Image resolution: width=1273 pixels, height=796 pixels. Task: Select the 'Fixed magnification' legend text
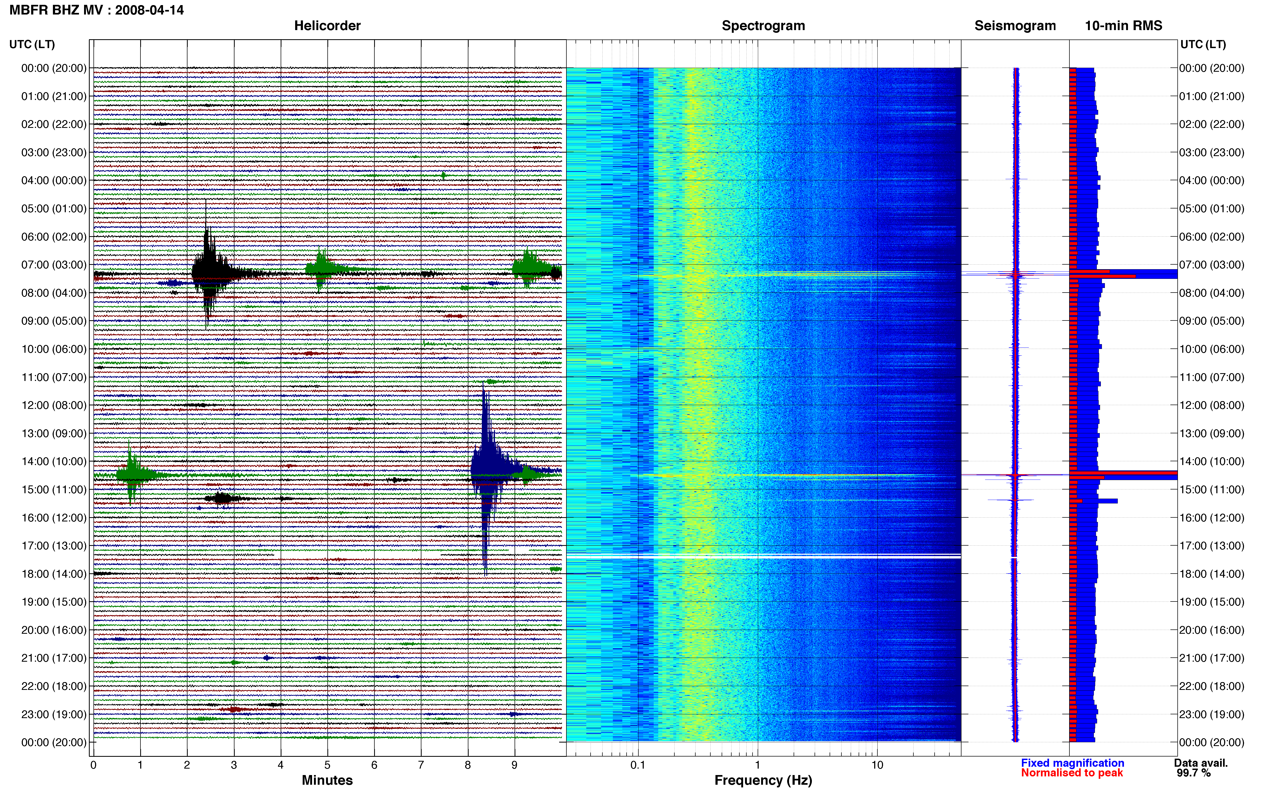1072,763
